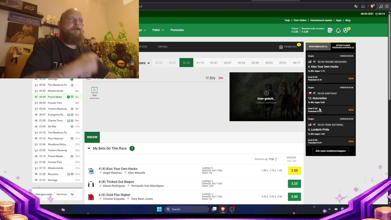The image size is (391, 220).
Task: Switch to Openstaande Weddenschappen (3) tab
Action: [x=343, y=46]
